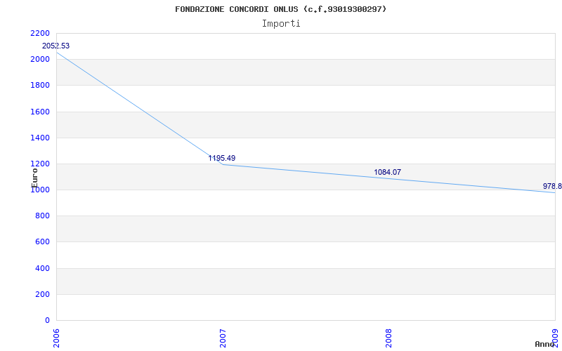562x351 pixels.
Task: Click the Importi subtitle
Action: pos(281,24)
